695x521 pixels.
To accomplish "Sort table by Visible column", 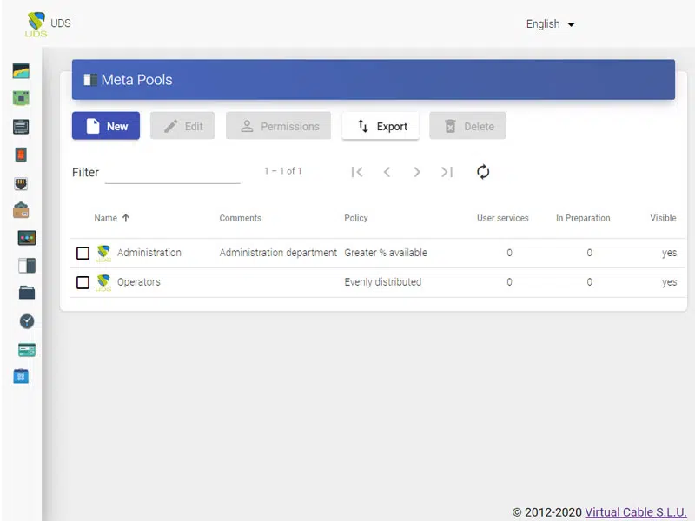I will (663, 218).
